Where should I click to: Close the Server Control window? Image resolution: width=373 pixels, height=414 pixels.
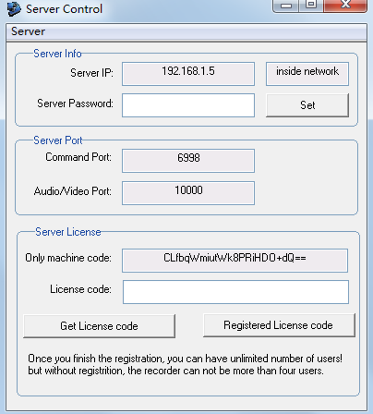tap(345, 5)
